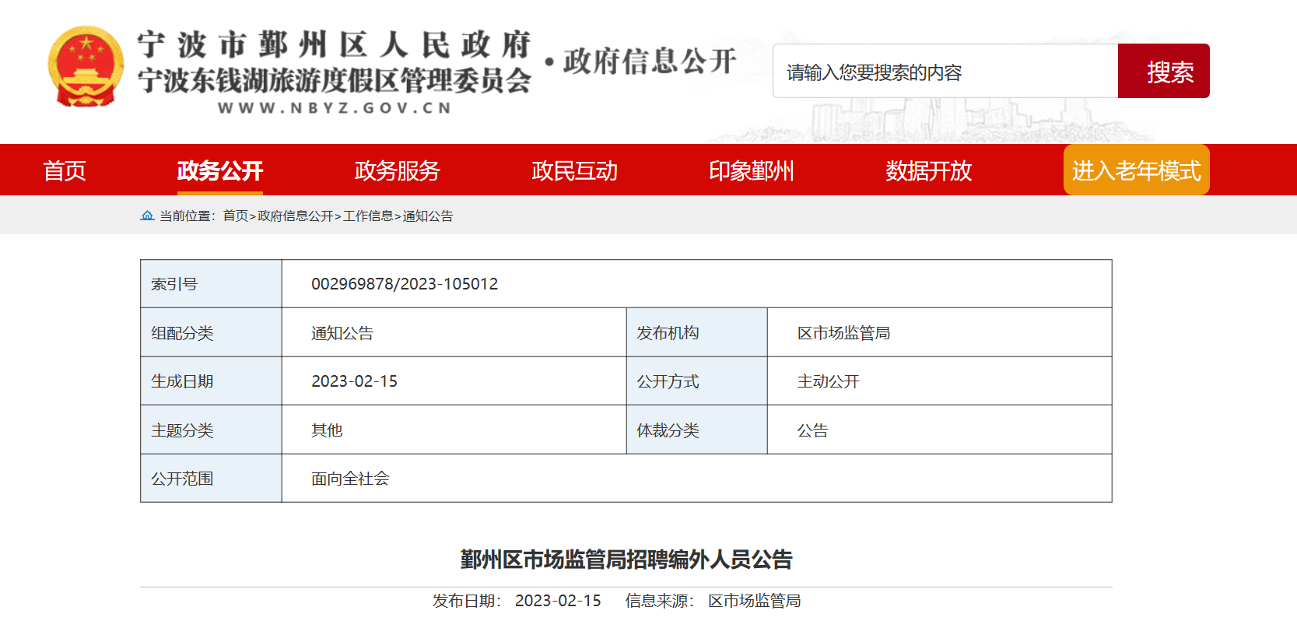Click index number 002969878/2023-105012
The width and height of the screenshot is (1297, 621).
click(405, 284)
